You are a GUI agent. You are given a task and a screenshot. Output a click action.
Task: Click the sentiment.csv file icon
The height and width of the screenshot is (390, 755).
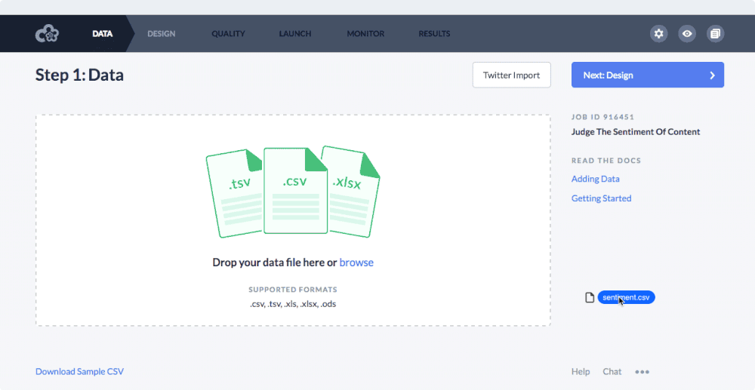pyautogui.click(x=590, y=298)
